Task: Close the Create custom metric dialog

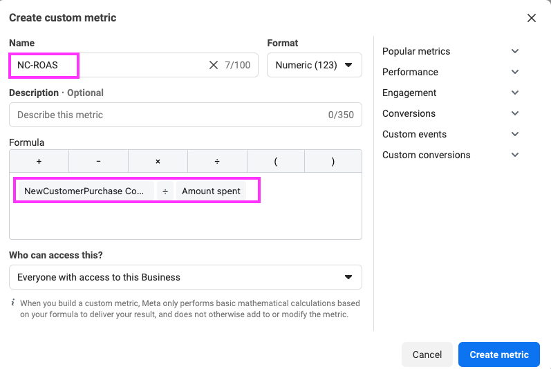Action: [x=532, y=18]
